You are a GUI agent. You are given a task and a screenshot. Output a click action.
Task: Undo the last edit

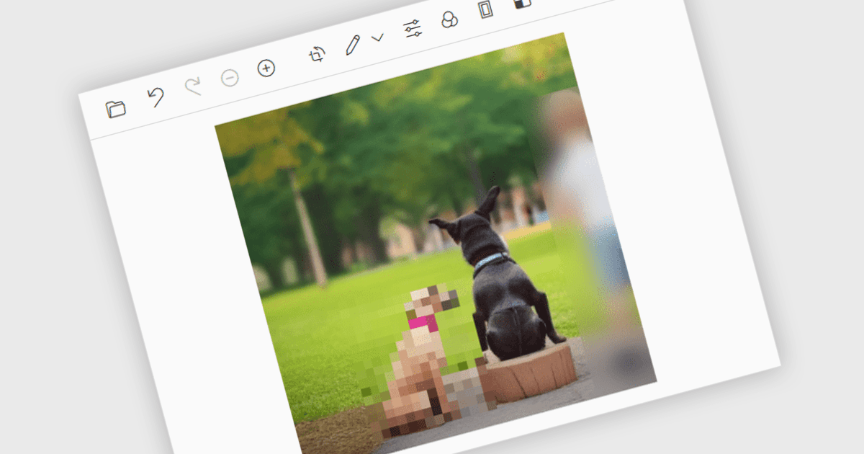click(x=156, y=97)
